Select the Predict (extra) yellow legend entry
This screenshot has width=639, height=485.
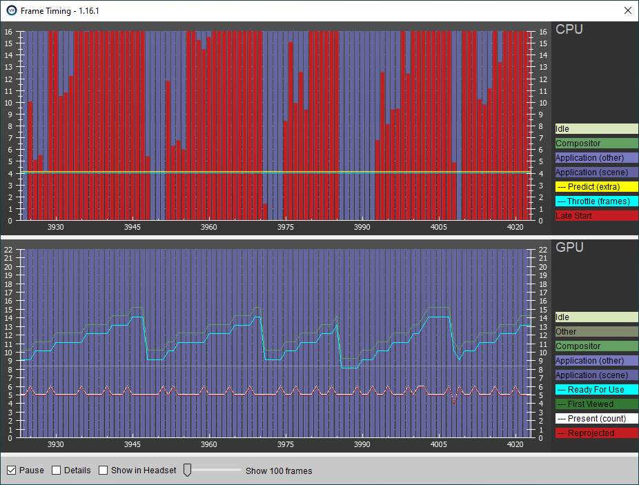pos(596,187)
